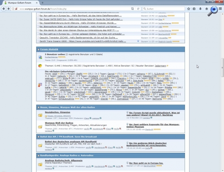Open a new browser tab
Viewport: 224px width, 172px height.
click(43, 3)
